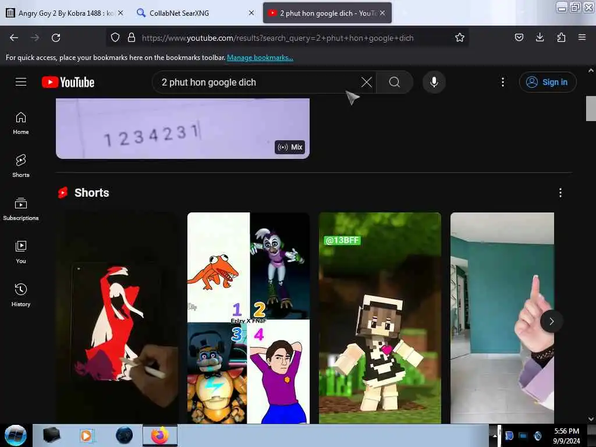The image size is (596, 447).
Task: Click the Mix badge on thumbnail
Action: tap(290, 147)
